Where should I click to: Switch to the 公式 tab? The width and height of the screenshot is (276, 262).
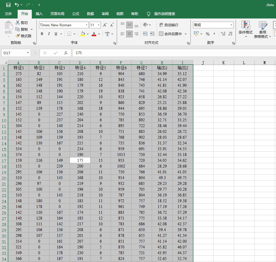pyautogui.click(x=76, y=14)
